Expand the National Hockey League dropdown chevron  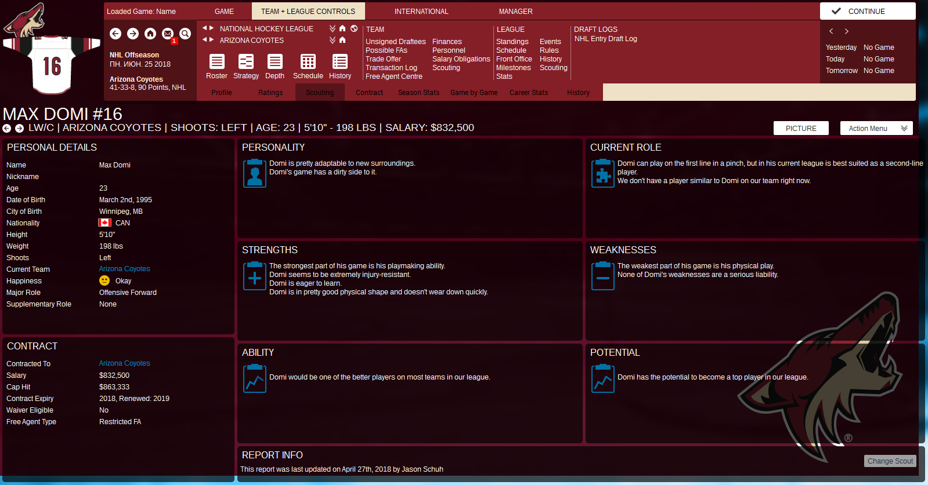(333, 28)
